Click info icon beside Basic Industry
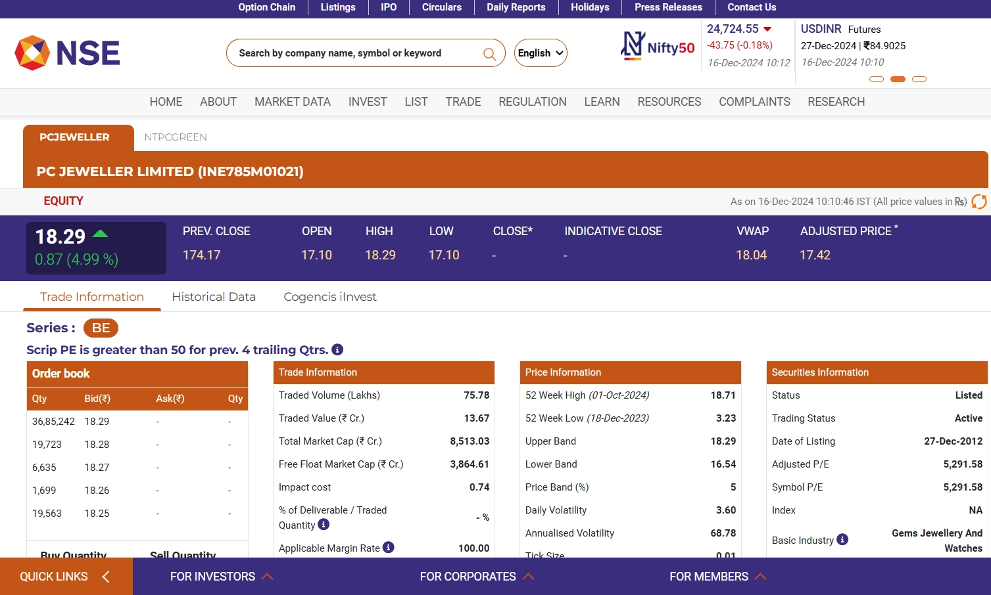This screenshot has height=595, width=991. click(x=842, y=540)
